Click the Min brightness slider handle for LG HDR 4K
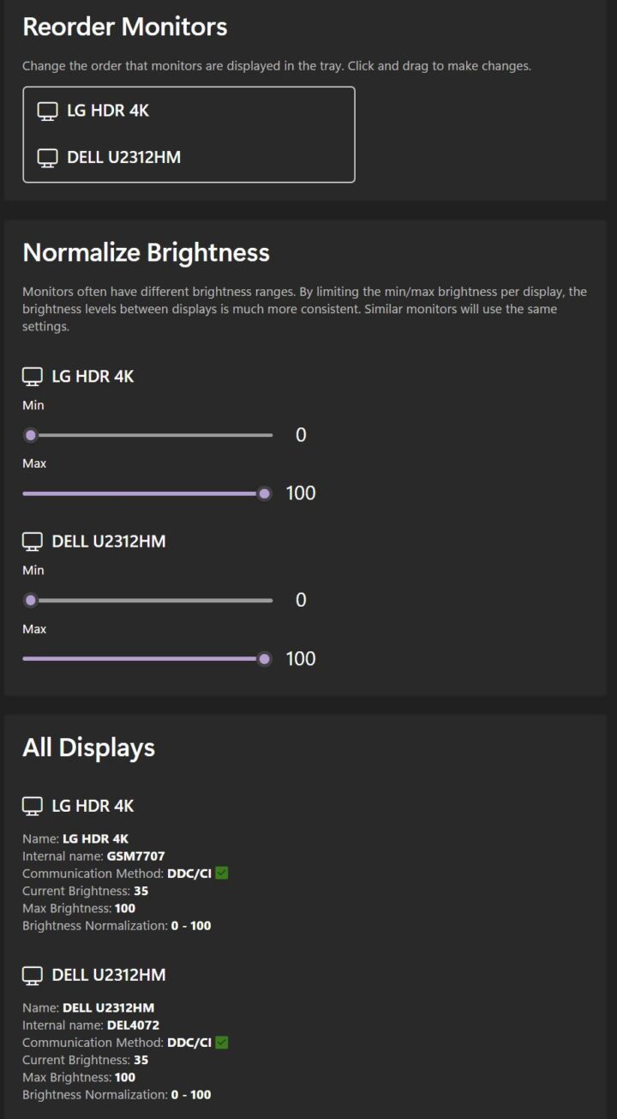Image resolution: width=617 pixels, height=1119 pixels. pyautogui.click(x=31, y=435)
